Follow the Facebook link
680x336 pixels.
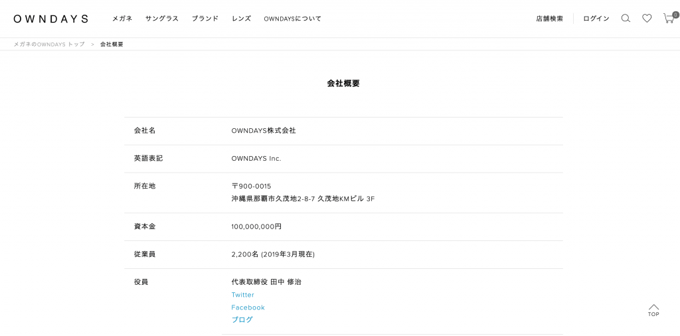coord(248,307)
